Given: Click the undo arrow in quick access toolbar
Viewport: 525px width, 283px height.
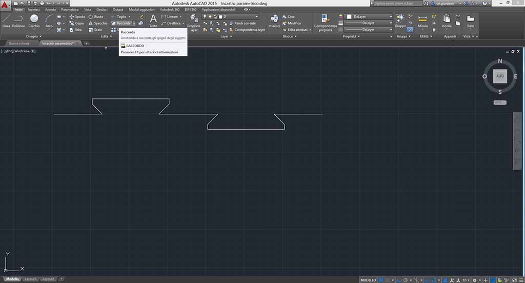Looking at the screenshot, I should 49,3.
